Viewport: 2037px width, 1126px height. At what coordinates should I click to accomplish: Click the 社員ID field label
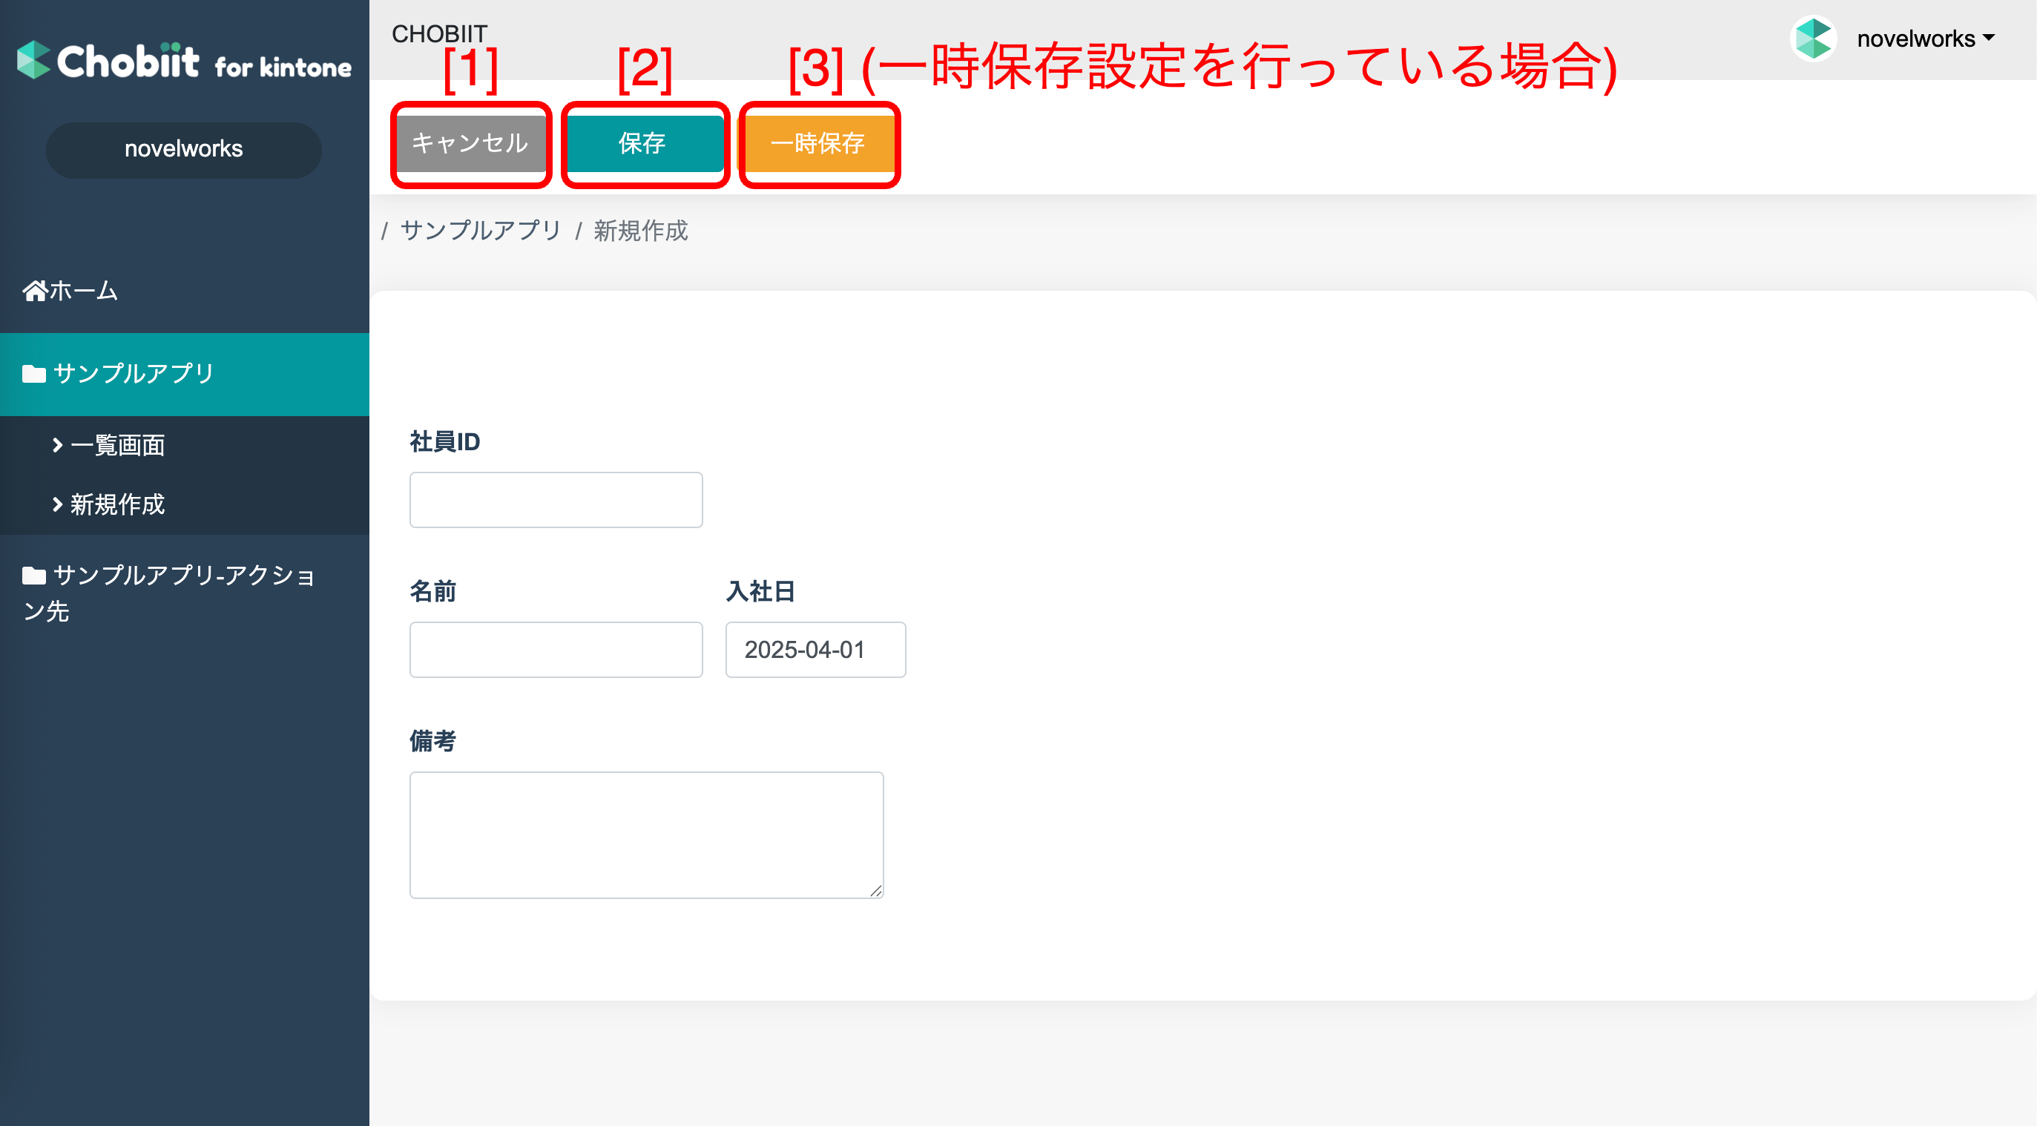pos(444,441)
